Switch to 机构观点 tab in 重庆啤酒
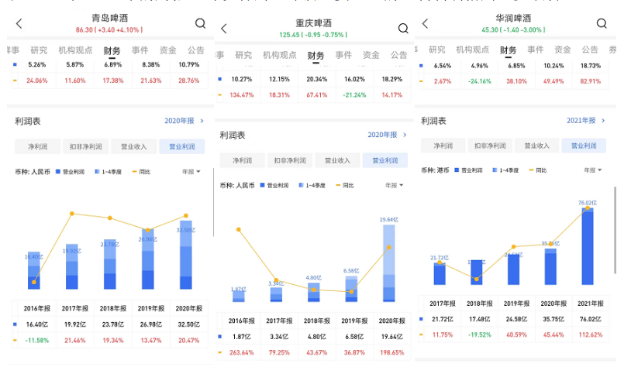The width and height of the screenshot is (638, 367). [280, 55]
